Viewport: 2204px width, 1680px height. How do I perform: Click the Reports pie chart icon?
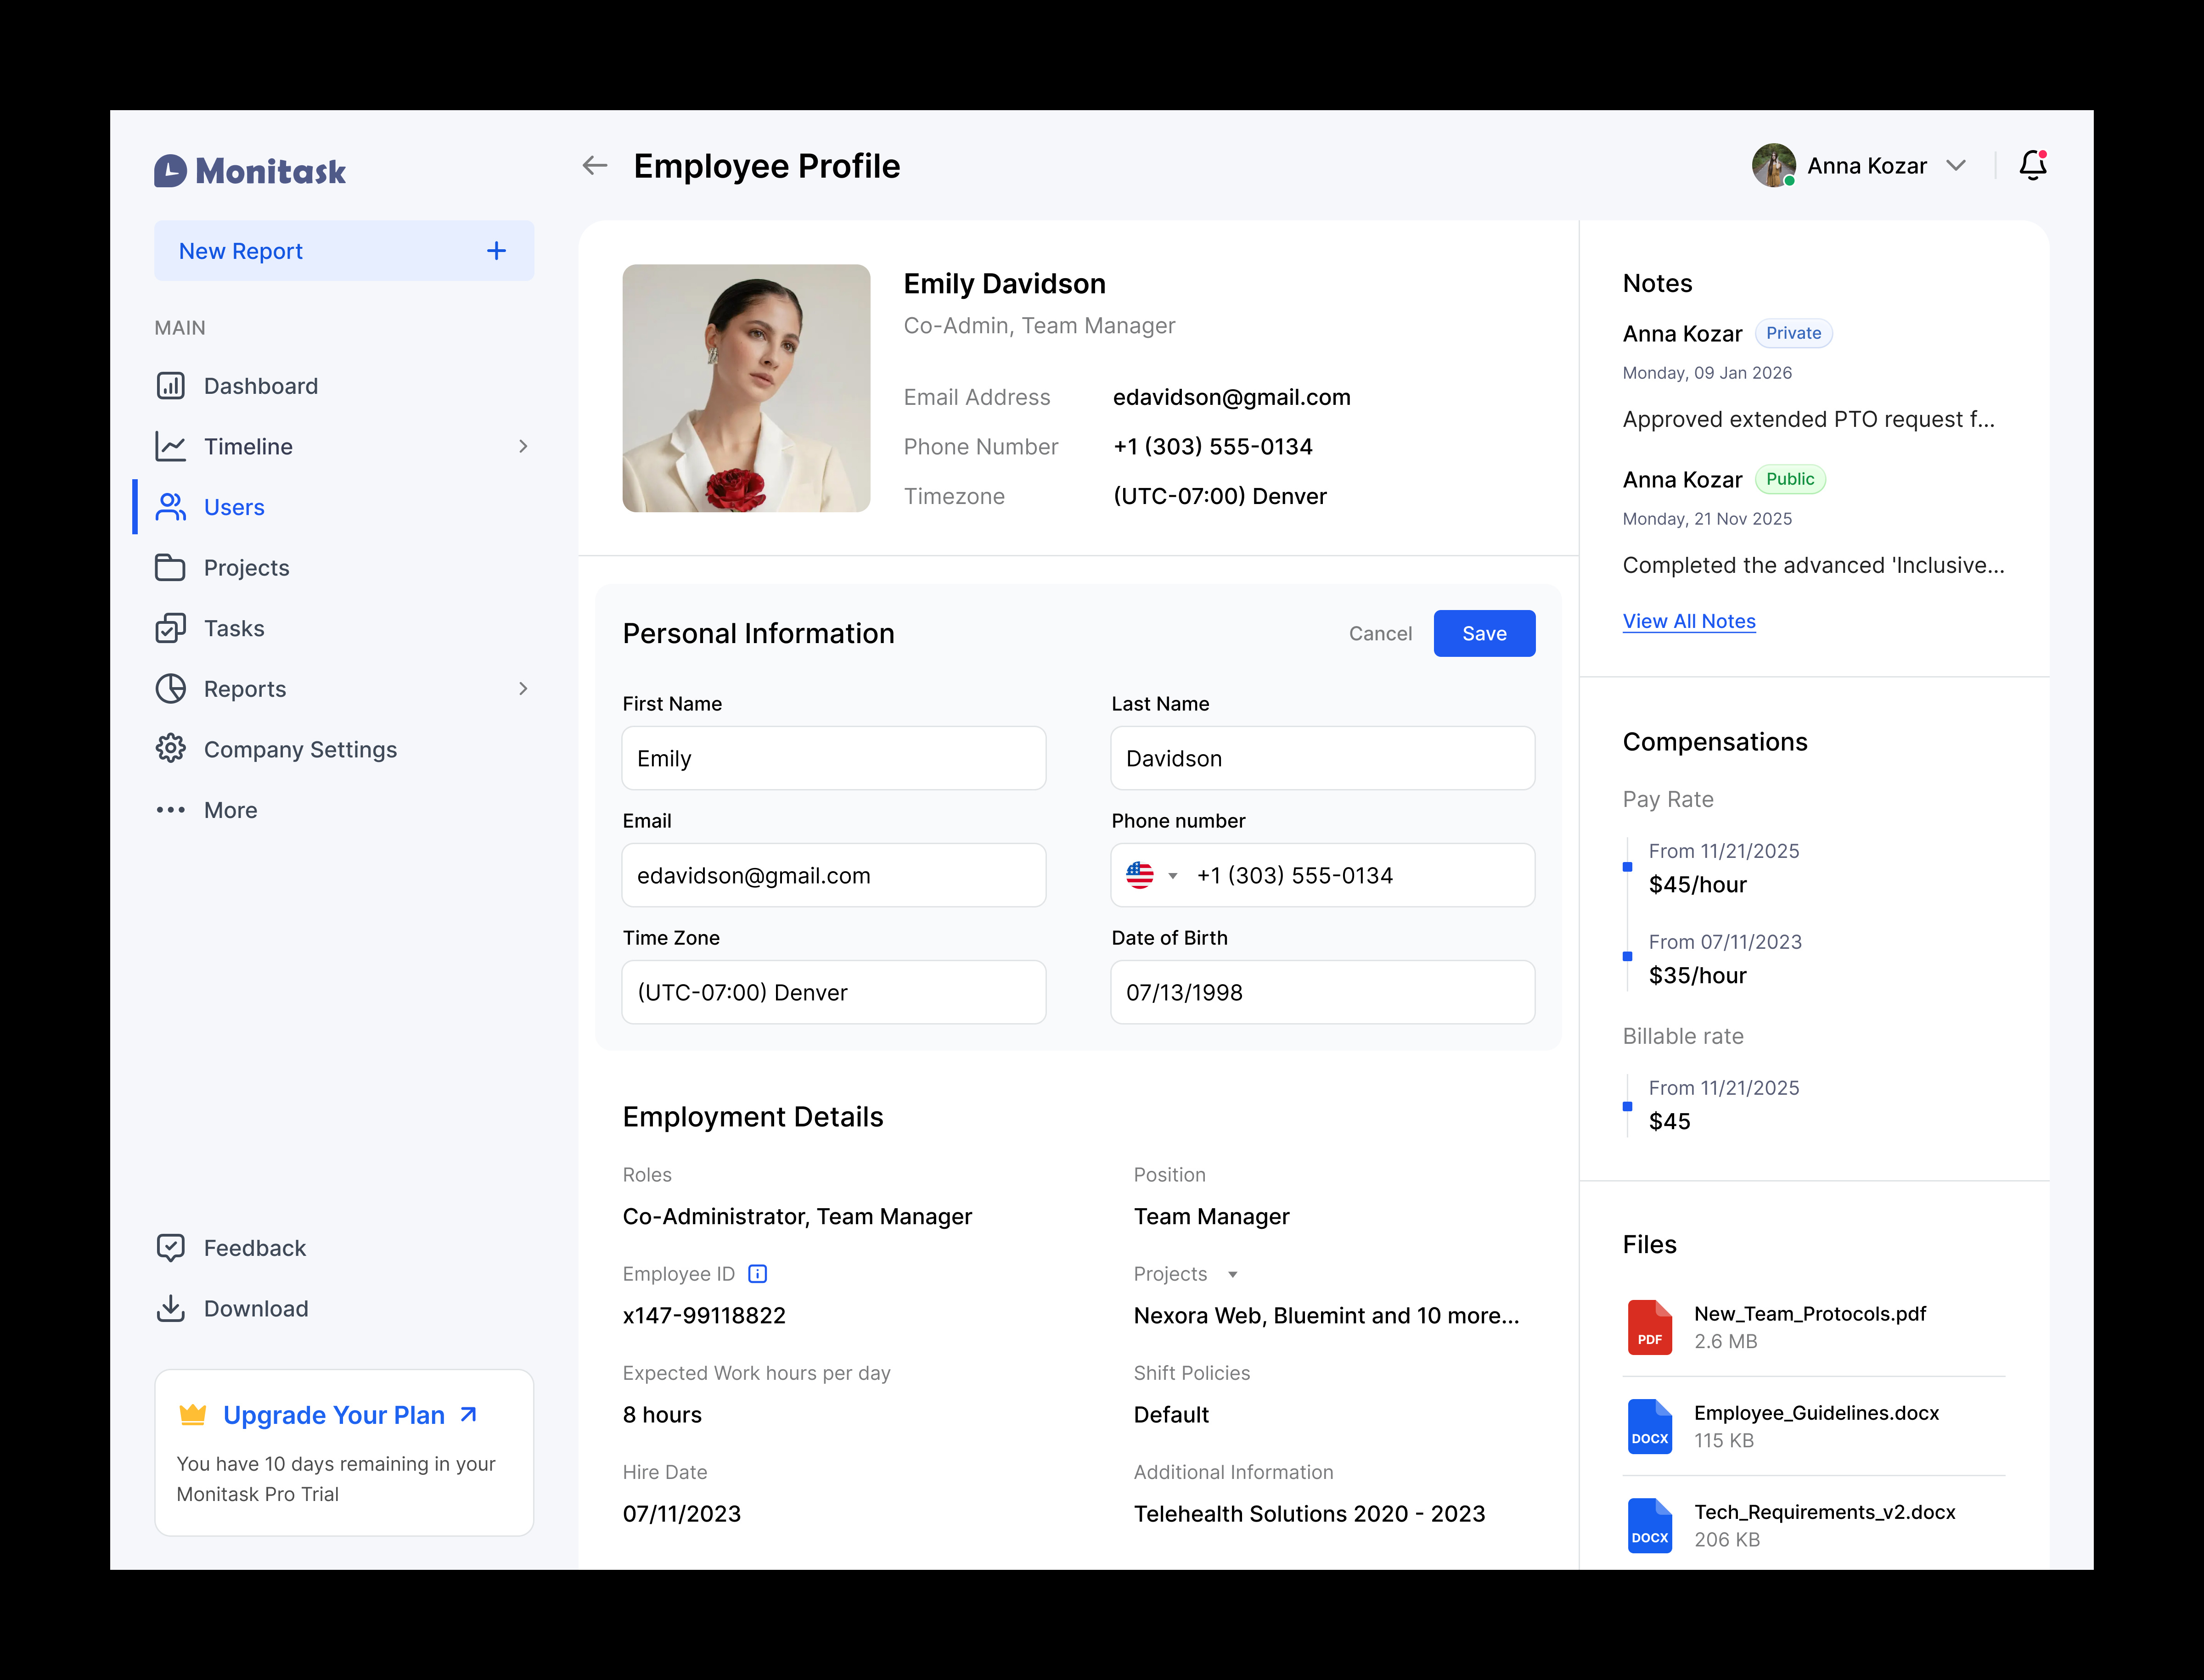[x=171, y=688]
